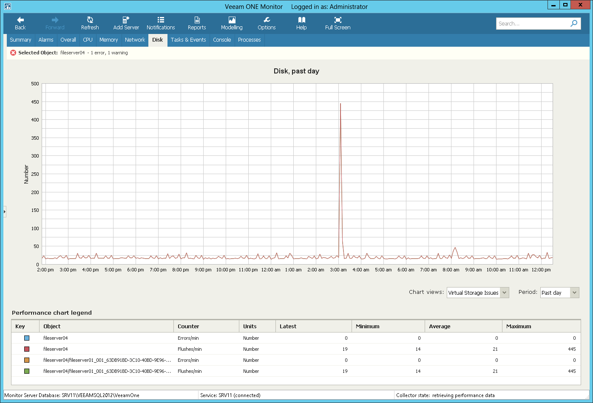Click the 2:00 pm x-axis label

(45, 270)
